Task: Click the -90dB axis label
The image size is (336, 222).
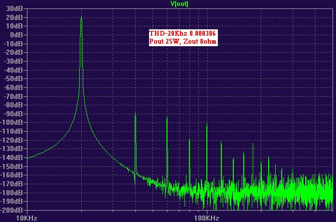Action: point(13,114)
